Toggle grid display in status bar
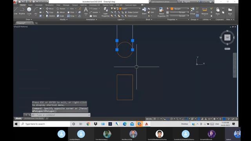This screenshot has width=251, height=141. [x=155, y=119]
